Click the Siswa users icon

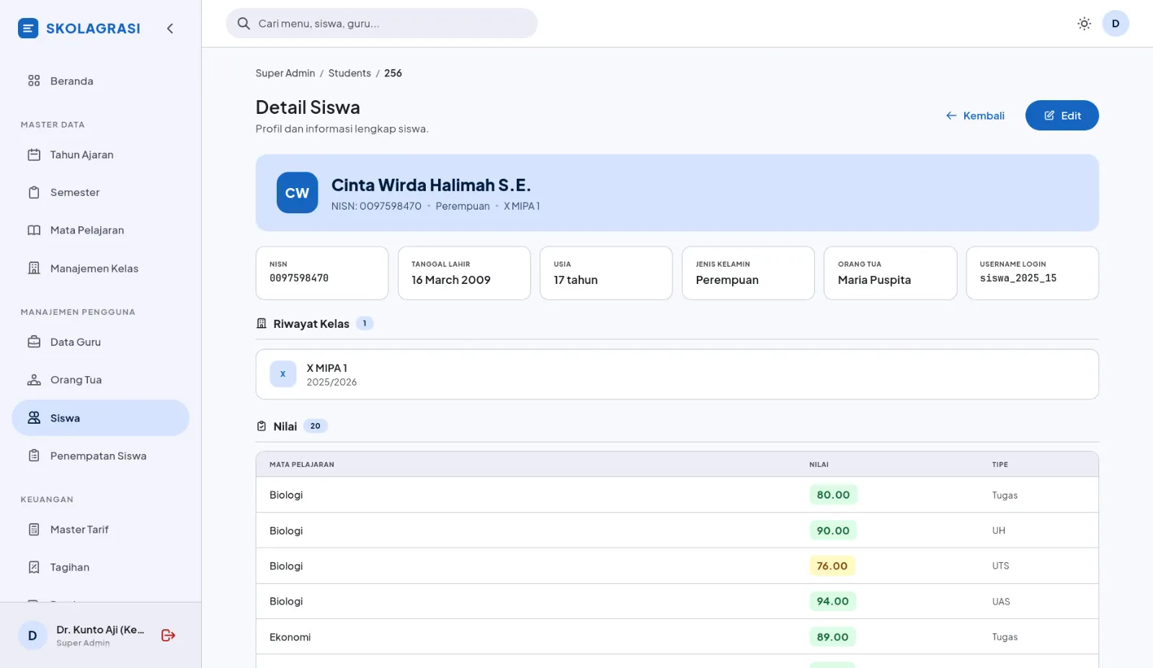point(34,418)
